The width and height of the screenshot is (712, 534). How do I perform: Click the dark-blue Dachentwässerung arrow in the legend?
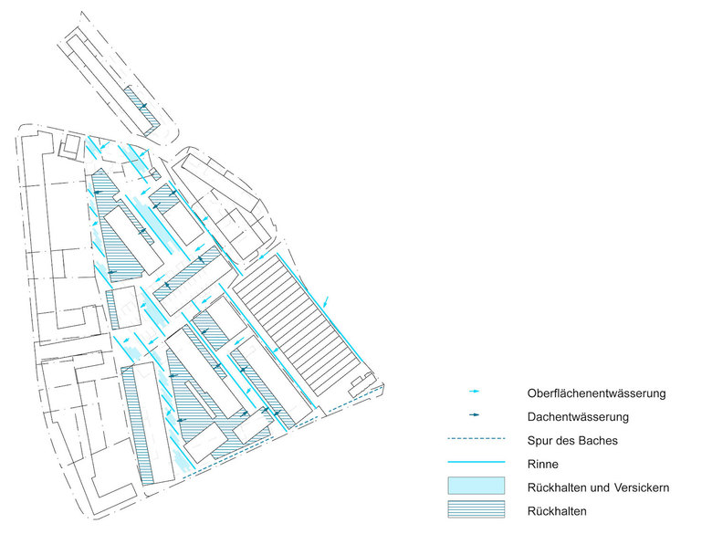point(475,416)
